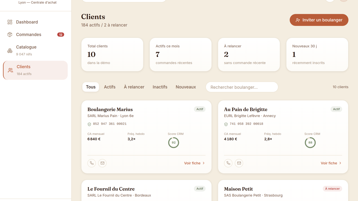Call Boulangerie Marius with the phone icon
Image resolution: width=358 pixels, height=201 pixels.
coord(92,163)
